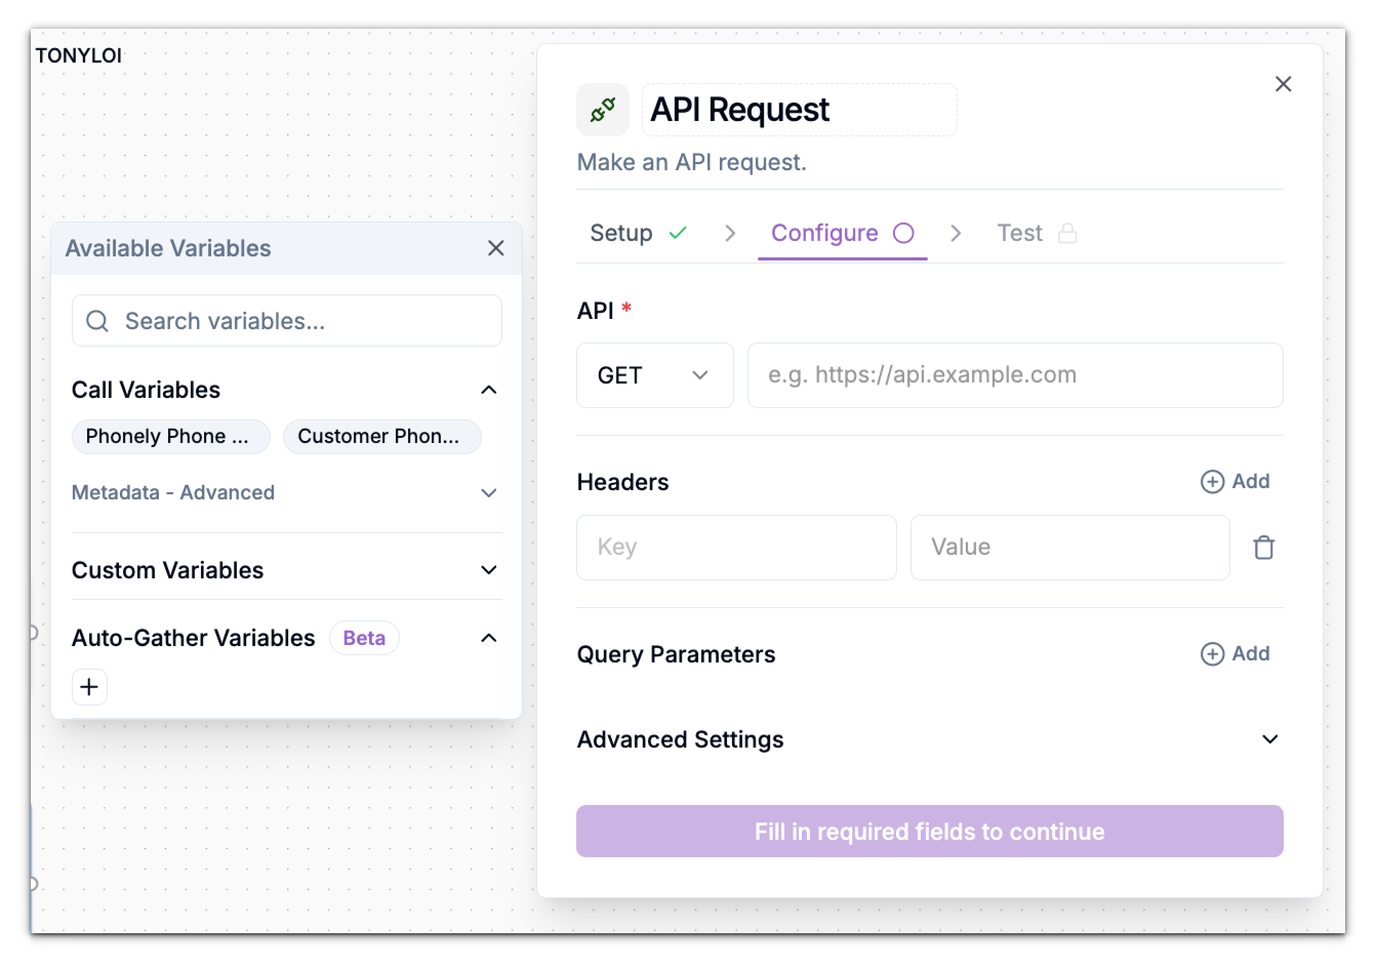The image size is (1376, 966).
Task: Close the Available Variables panel
Action: coord(496,249)
